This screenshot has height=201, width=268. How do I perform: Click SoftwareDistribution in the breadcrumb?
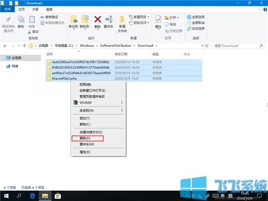click(116, 46)
